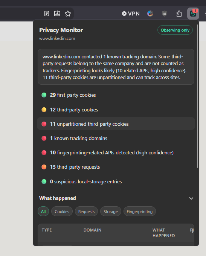206x256 pixels.
Task: Select the 12 third-party cookies row
Action: tap(116, 110)
